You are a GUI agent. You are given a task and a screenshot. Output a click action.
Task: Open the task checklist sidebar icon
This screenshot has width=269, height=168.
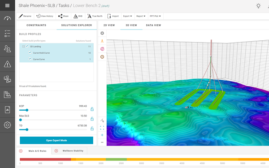pos(7,34)
